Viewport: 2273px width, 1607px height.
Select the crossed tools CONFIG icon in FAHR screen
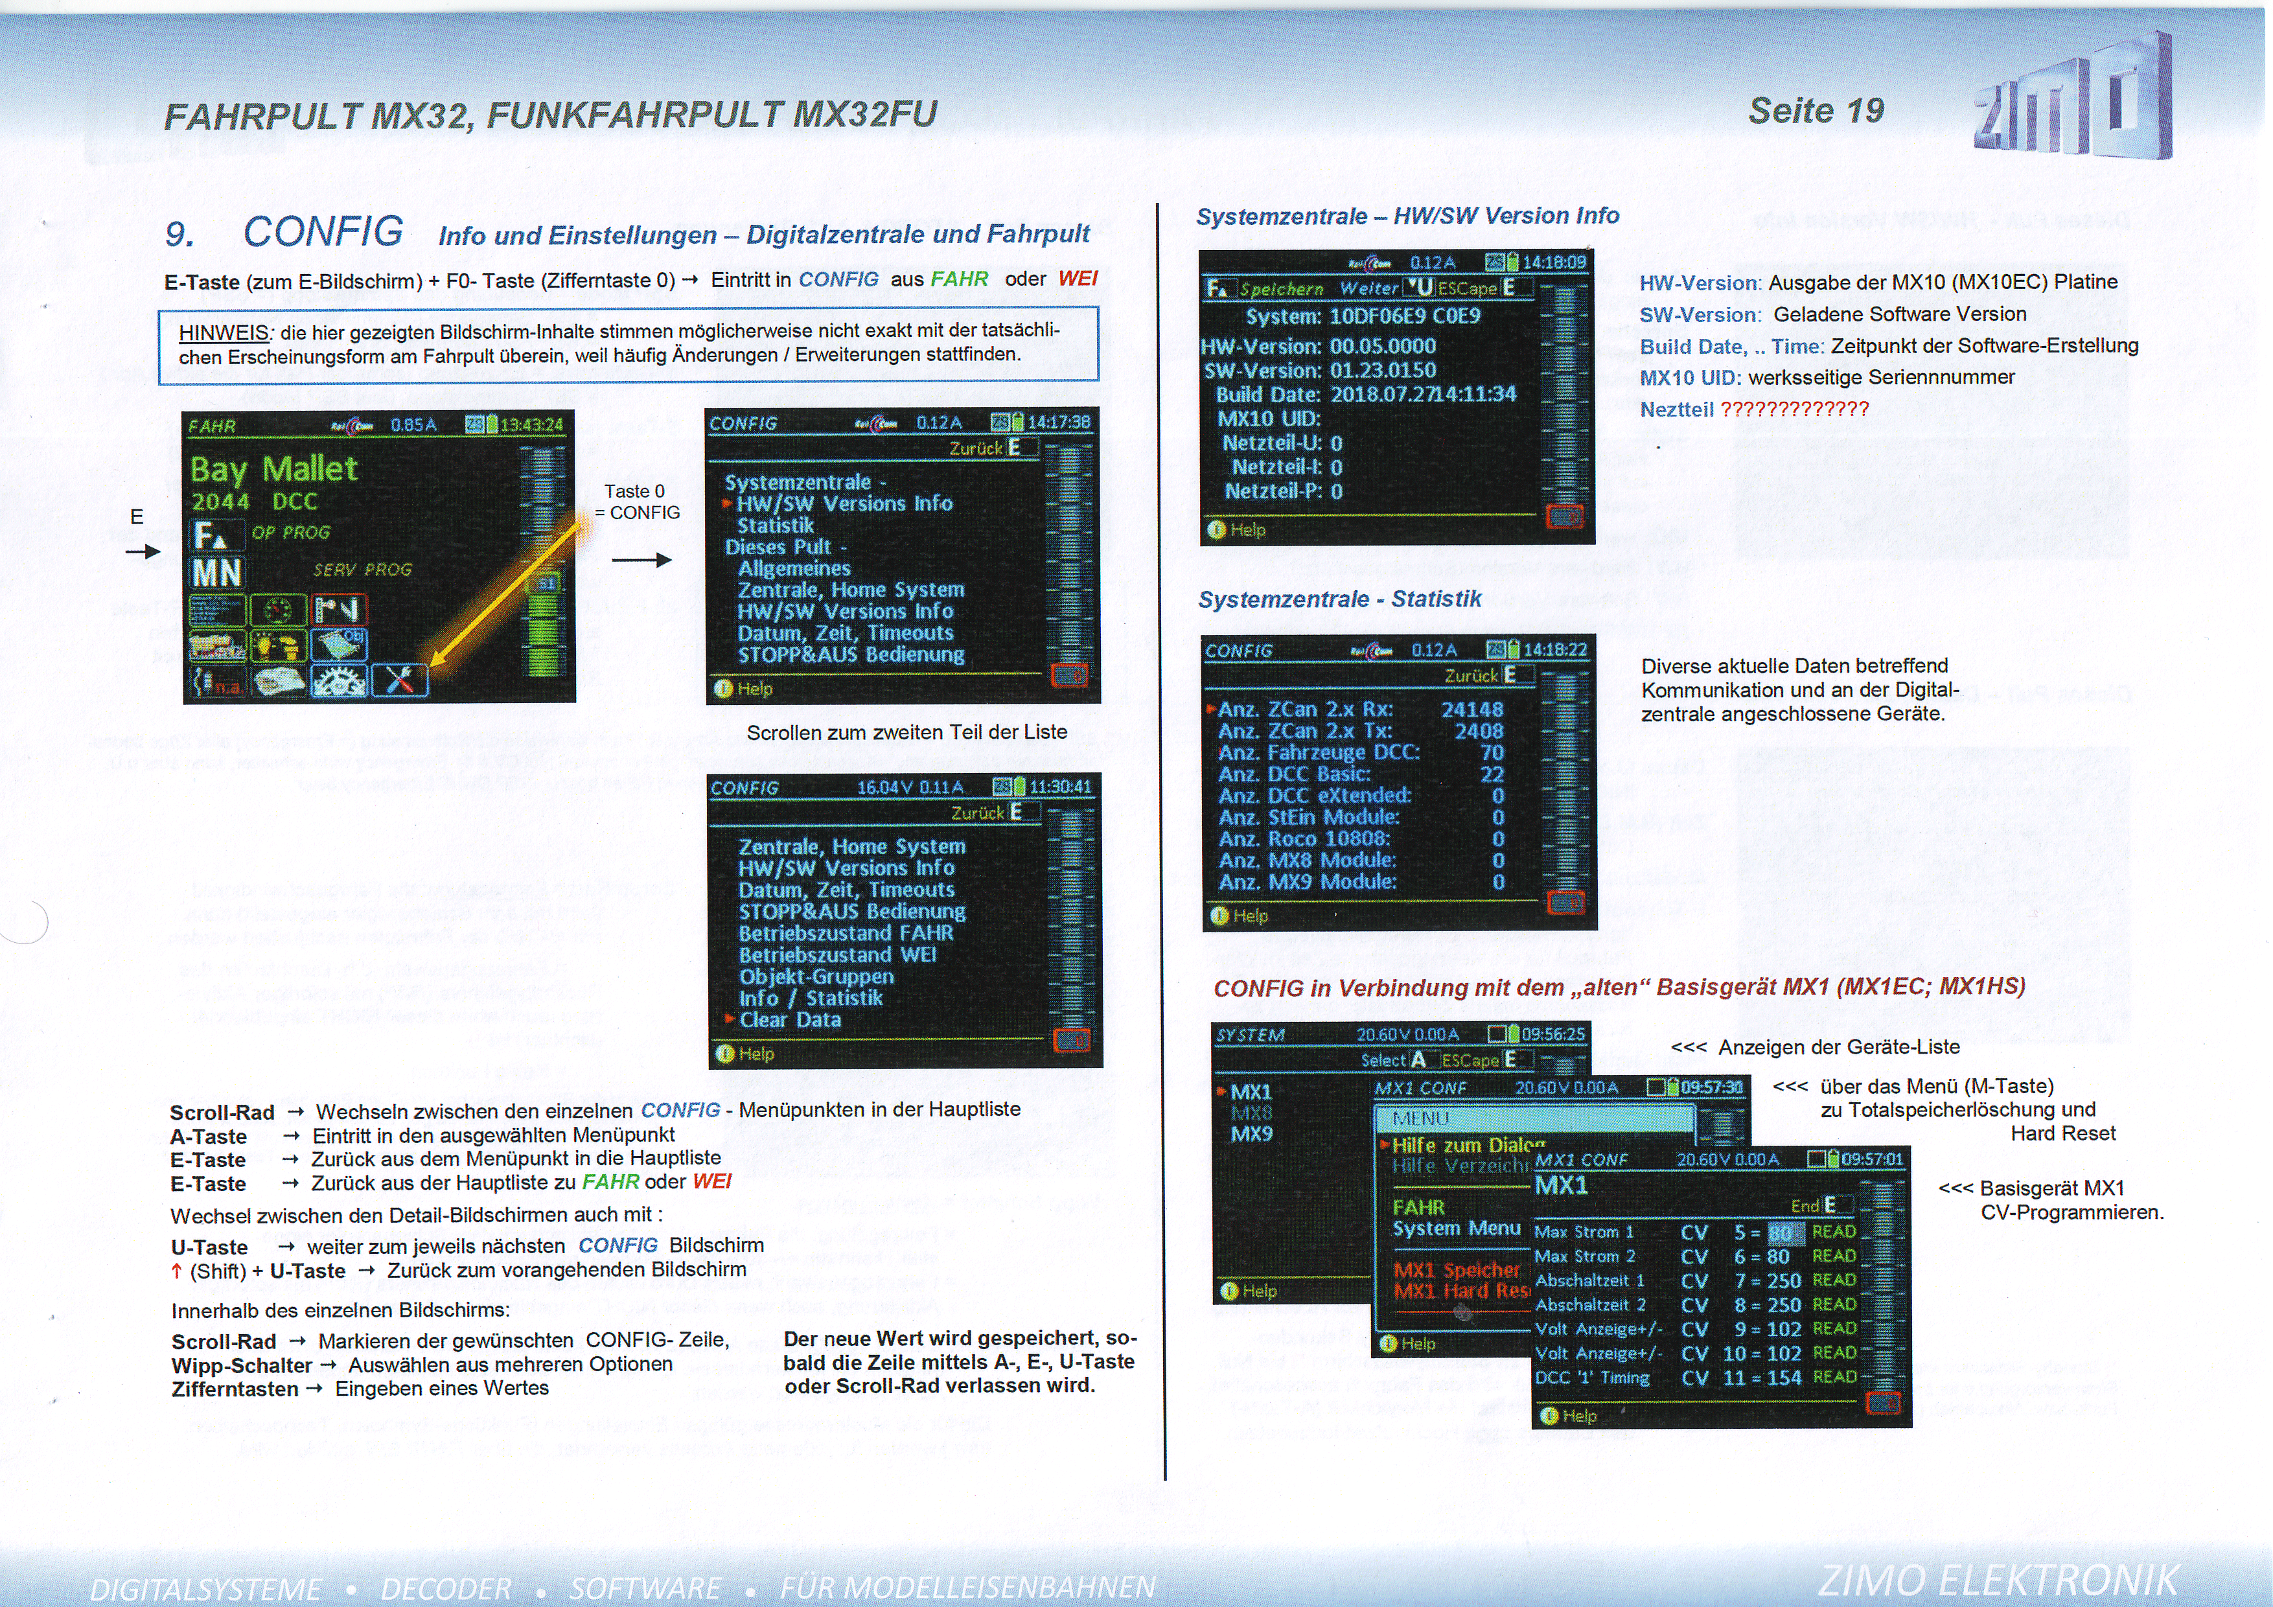click(400, 679)
